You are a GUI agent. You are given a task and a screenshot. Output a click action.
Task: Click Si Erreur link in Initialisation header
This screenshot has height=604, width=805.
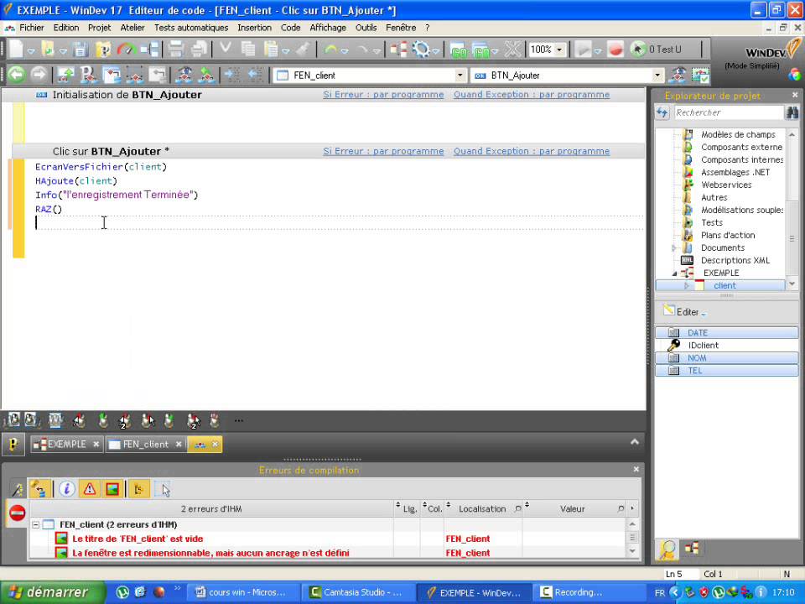(x=383, y=95)
